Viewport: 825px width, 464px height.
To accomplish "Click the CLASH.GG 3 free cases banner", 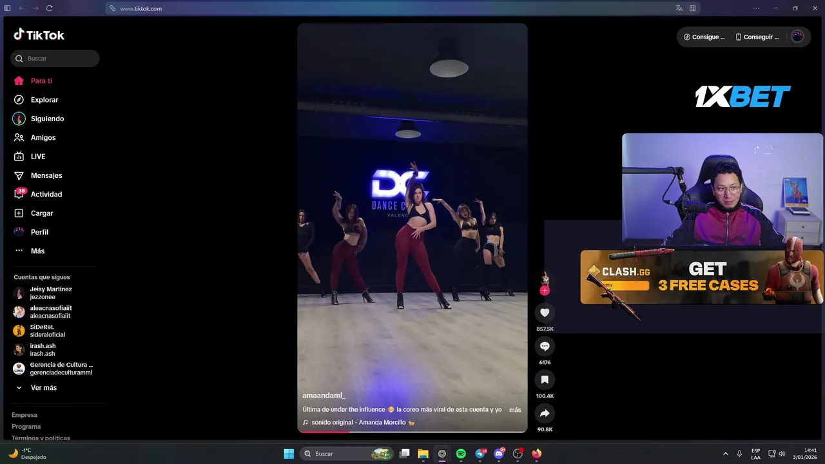I will [x=701, y=277].
